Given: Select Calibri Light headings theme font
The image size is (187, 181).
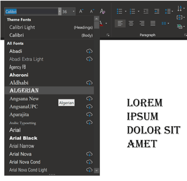Looking at the screenshot, I should coord(49,27).
